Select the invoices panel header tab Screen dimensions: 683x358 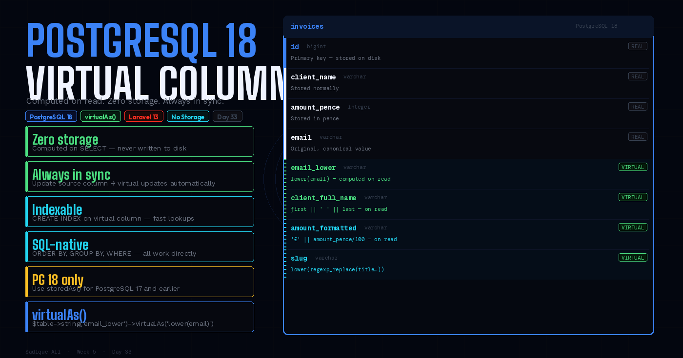coord(307,26)
